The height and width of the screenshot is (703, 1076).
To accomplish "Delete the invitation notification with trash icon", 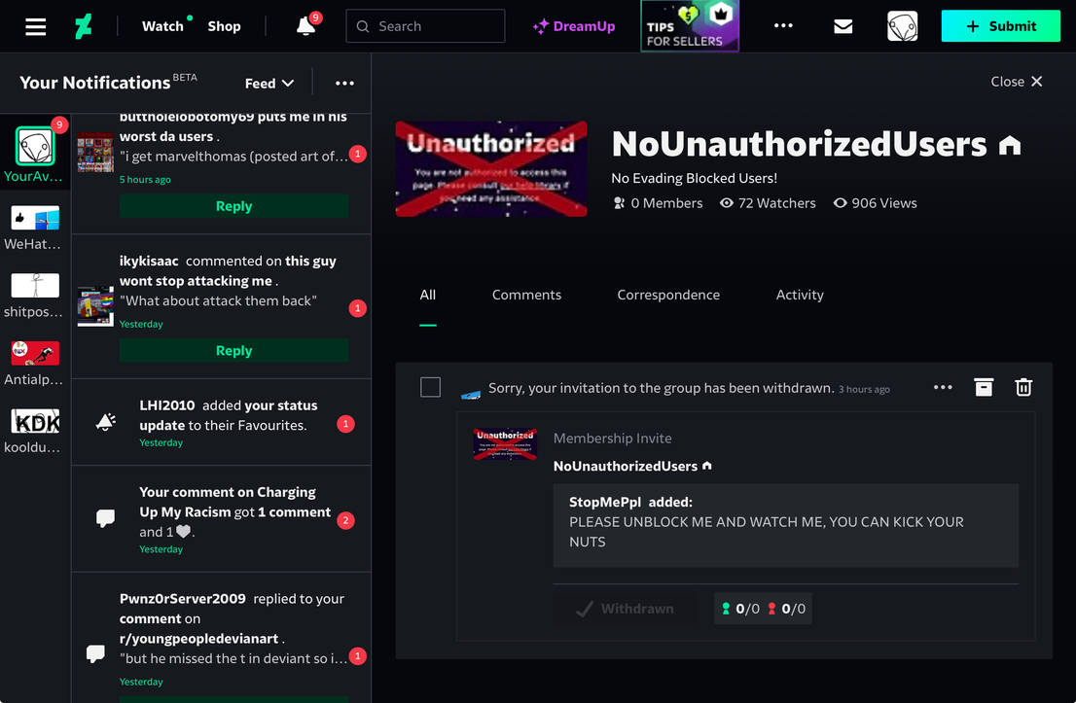I will 1023,387.
